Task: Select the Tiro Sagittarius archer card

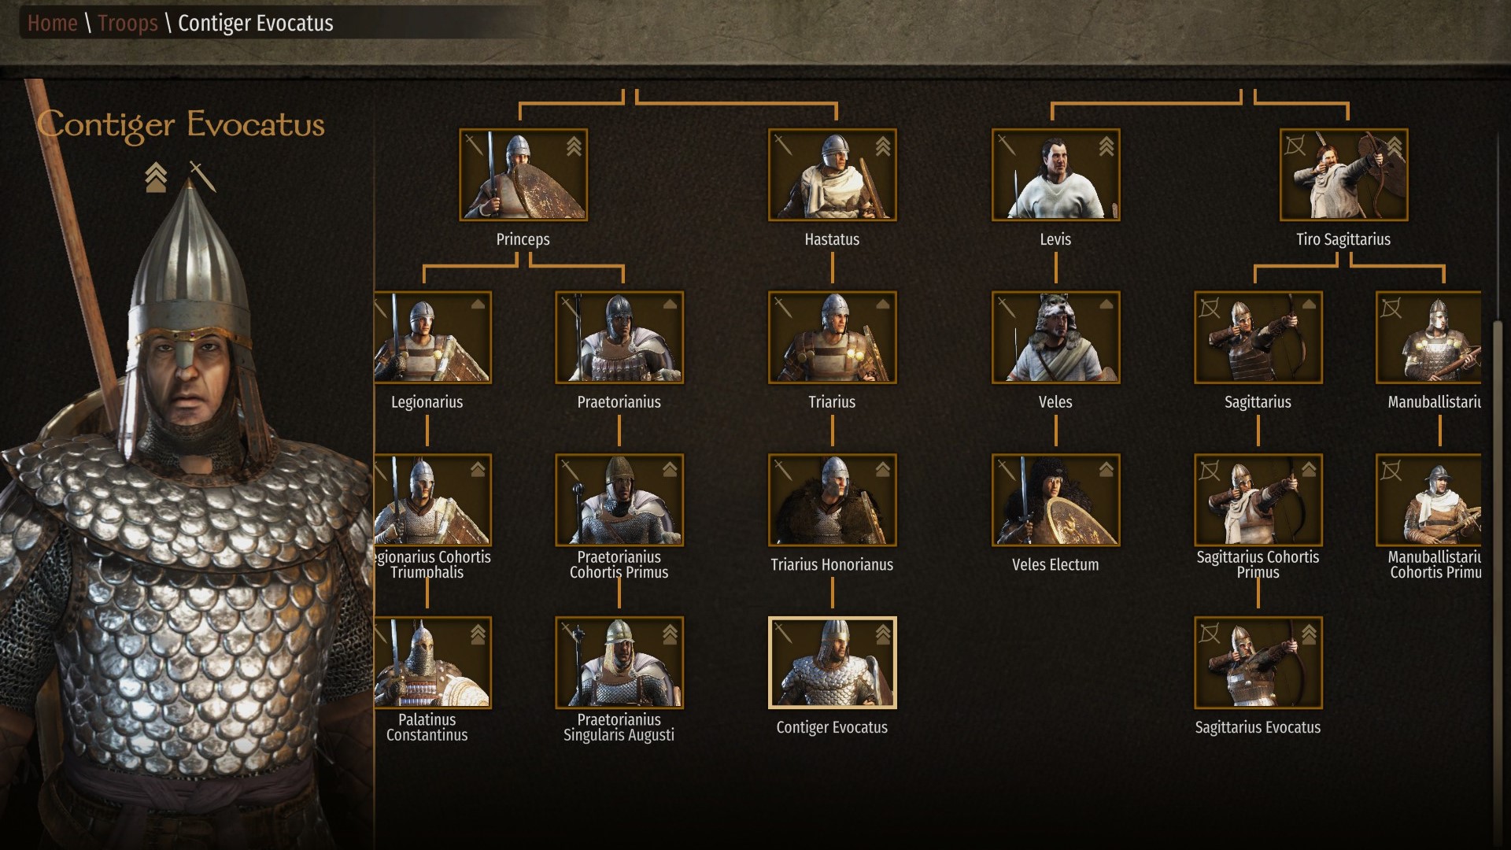Action: pos(1343,175)
